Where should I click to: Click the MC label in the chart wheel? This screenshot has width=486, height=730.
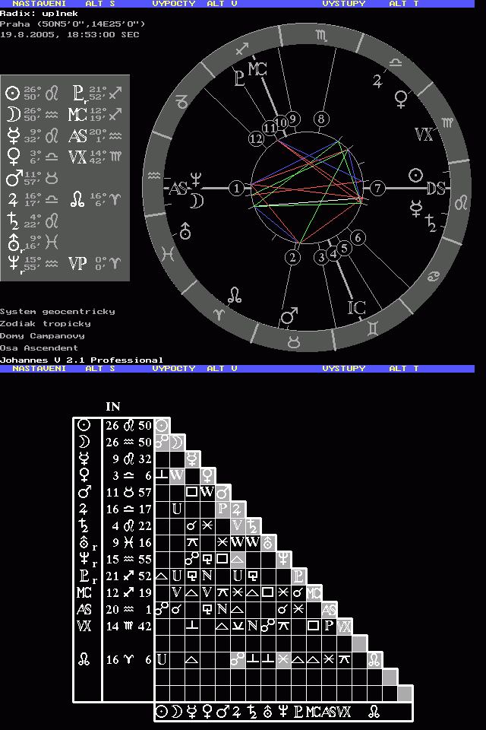coord(257,70)
